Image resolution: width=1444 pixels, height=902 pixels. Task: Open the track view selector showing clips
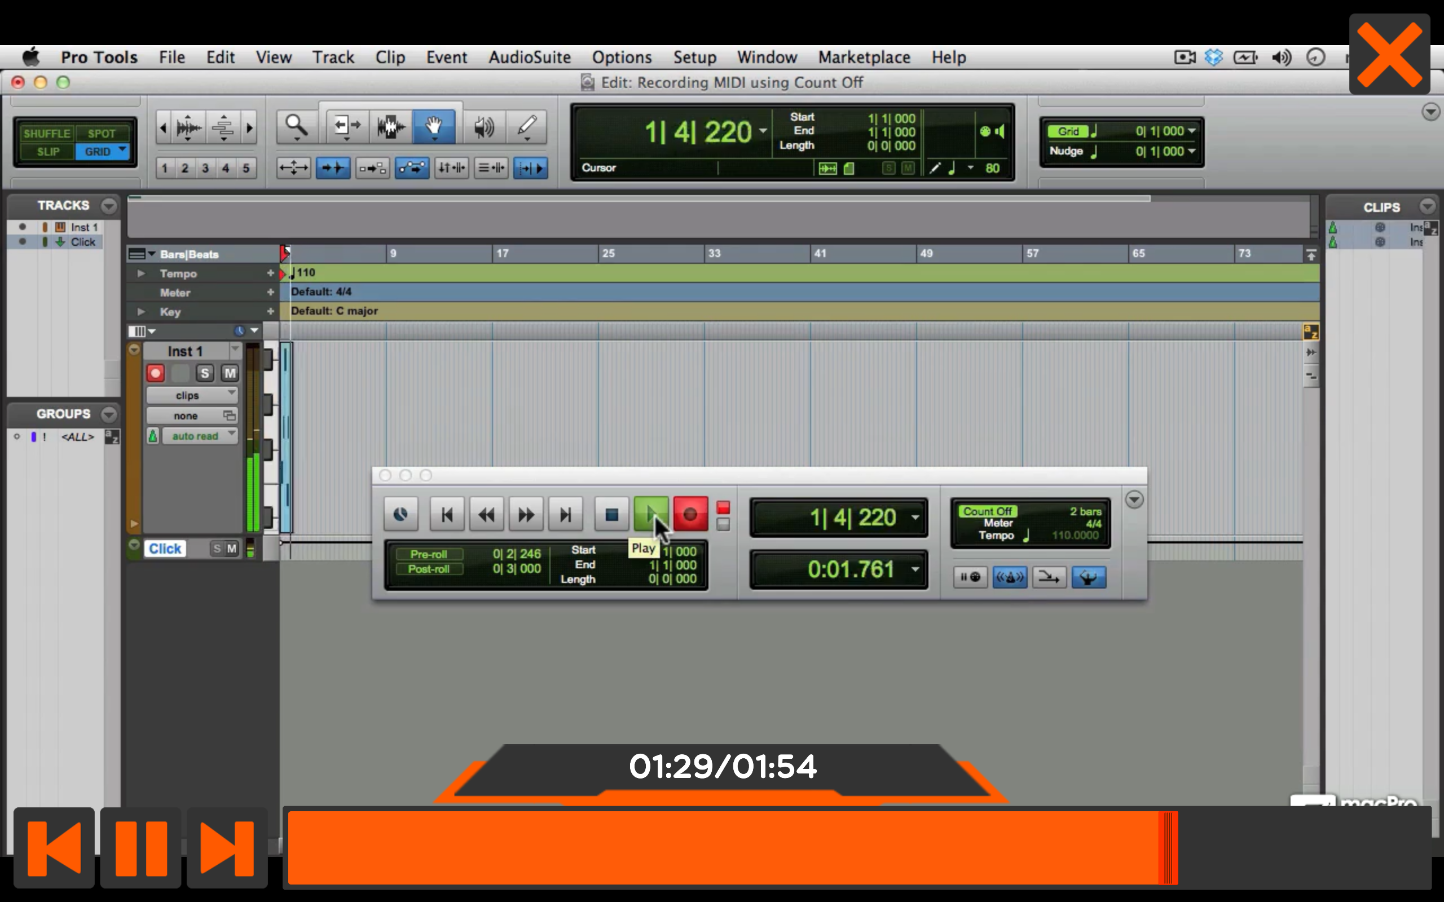tap(191, 395)
